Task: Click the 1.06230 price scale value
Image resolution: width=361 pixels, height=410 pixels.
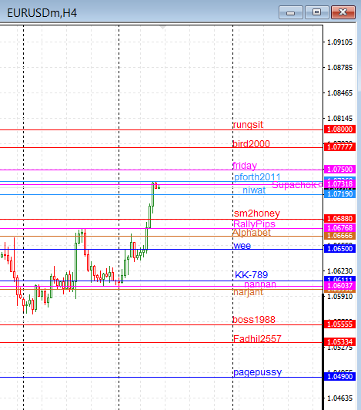Action: click(x=339, y=271)
